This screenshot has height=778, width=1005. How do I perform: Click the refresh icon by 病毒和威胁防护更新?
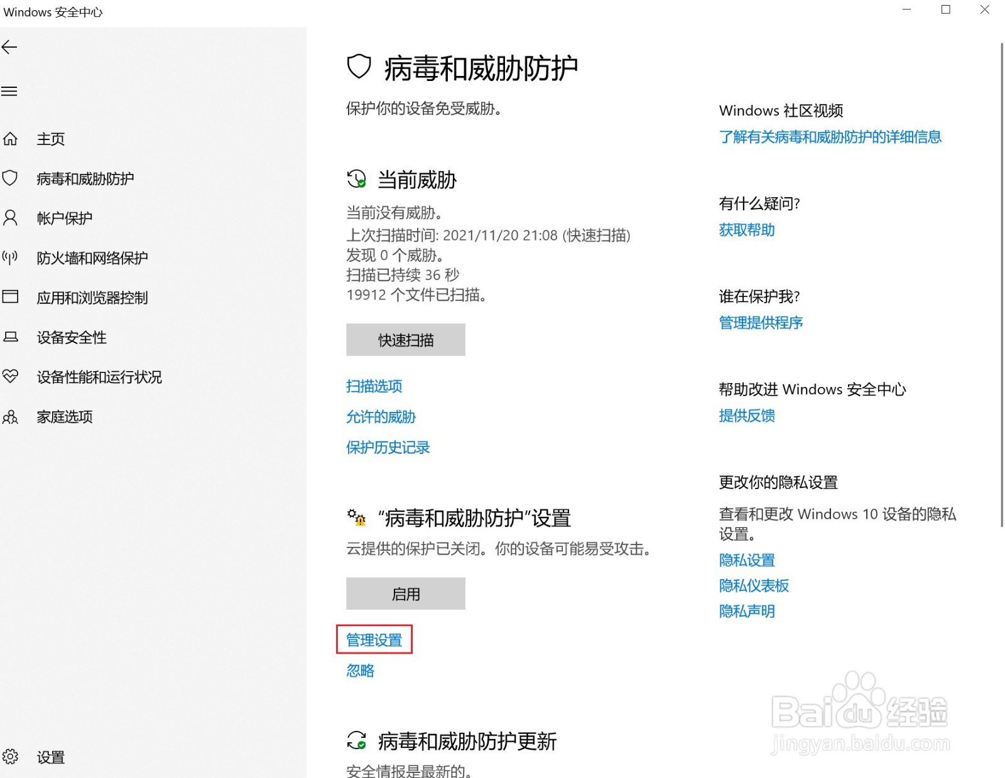click(x=357, y=740)
